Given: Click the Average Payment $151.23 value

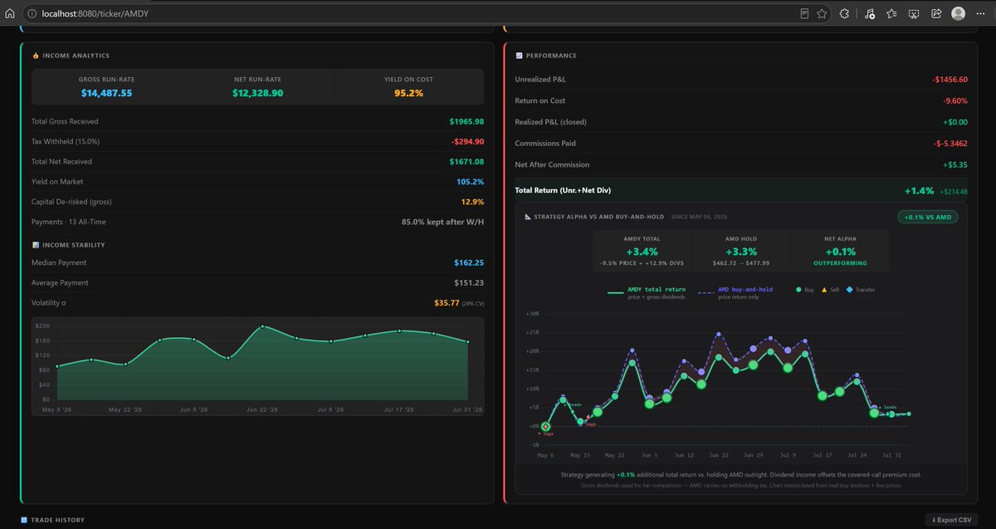Looking at the screenshot, I should click(469, 282).
